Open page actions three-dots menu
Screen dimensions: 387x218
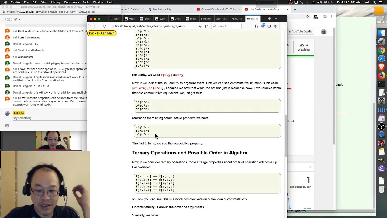click(195, 26)
